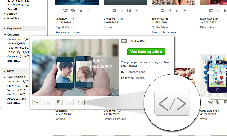The width and height of the screenshot is (227, 138).
Task: Add image 145035907 to cart in the popup
Action: (37, 102)
